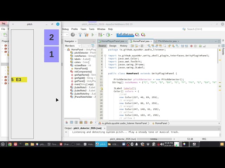The image size is (225, 168).
Task: Click the Next Bookmark icon
Action: click(173, 46)
